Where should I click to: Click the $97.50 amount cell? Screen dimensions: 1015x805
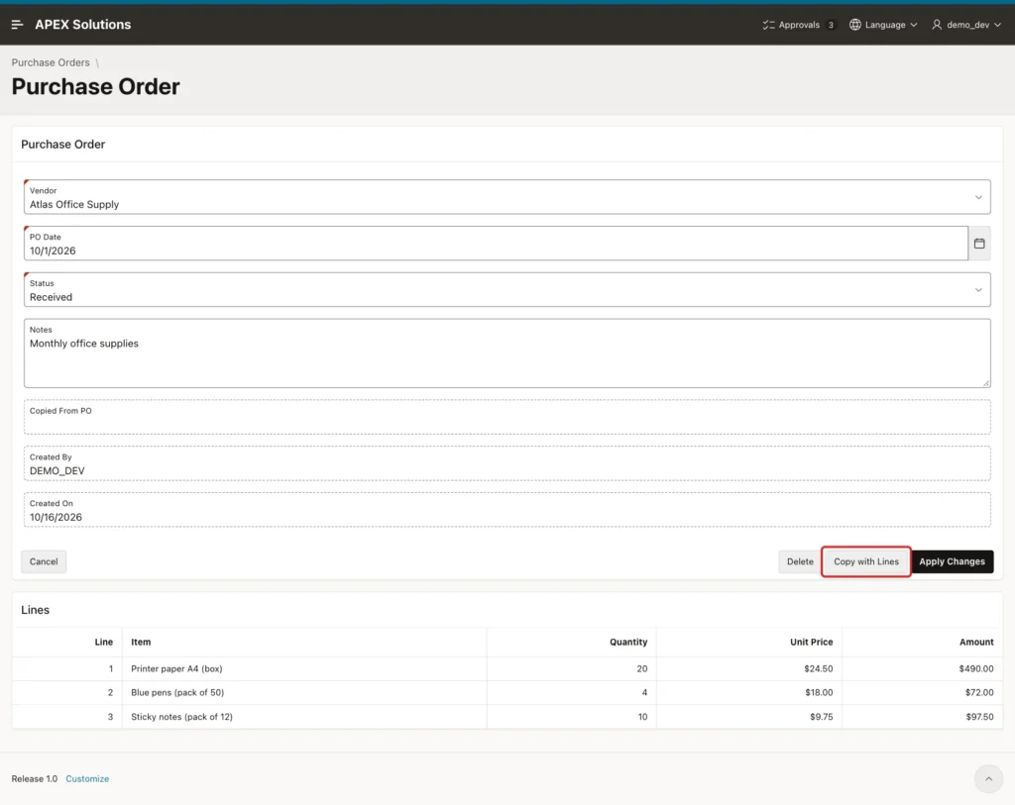(x=979, y=717)
